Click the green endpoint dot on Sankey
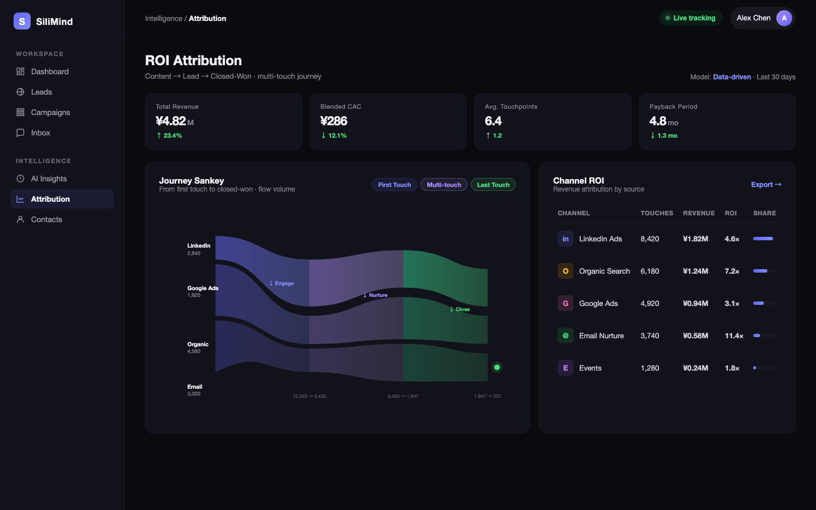This screenshot has width=816, height=510. pyautogui.click(x=497, y=367)
